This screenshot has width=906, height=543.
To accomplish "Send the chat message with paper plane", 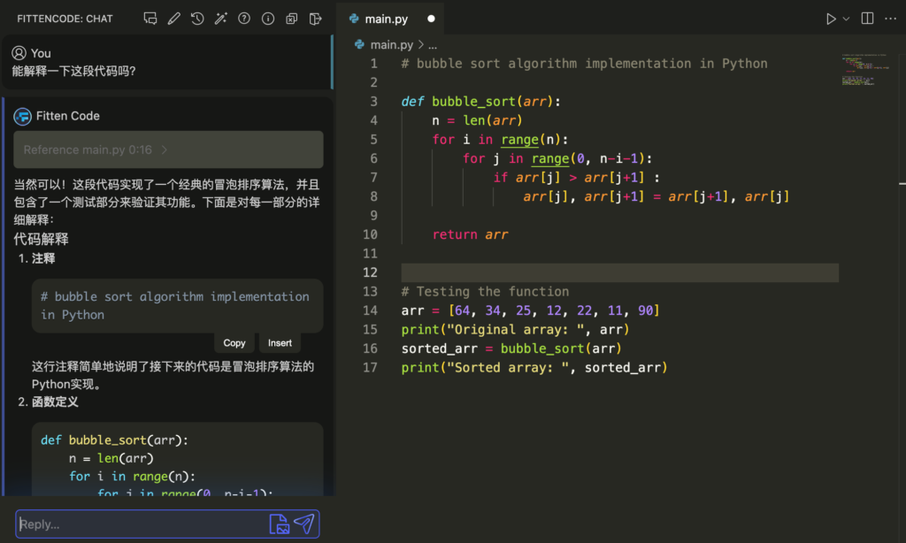I will click(303, 524).
